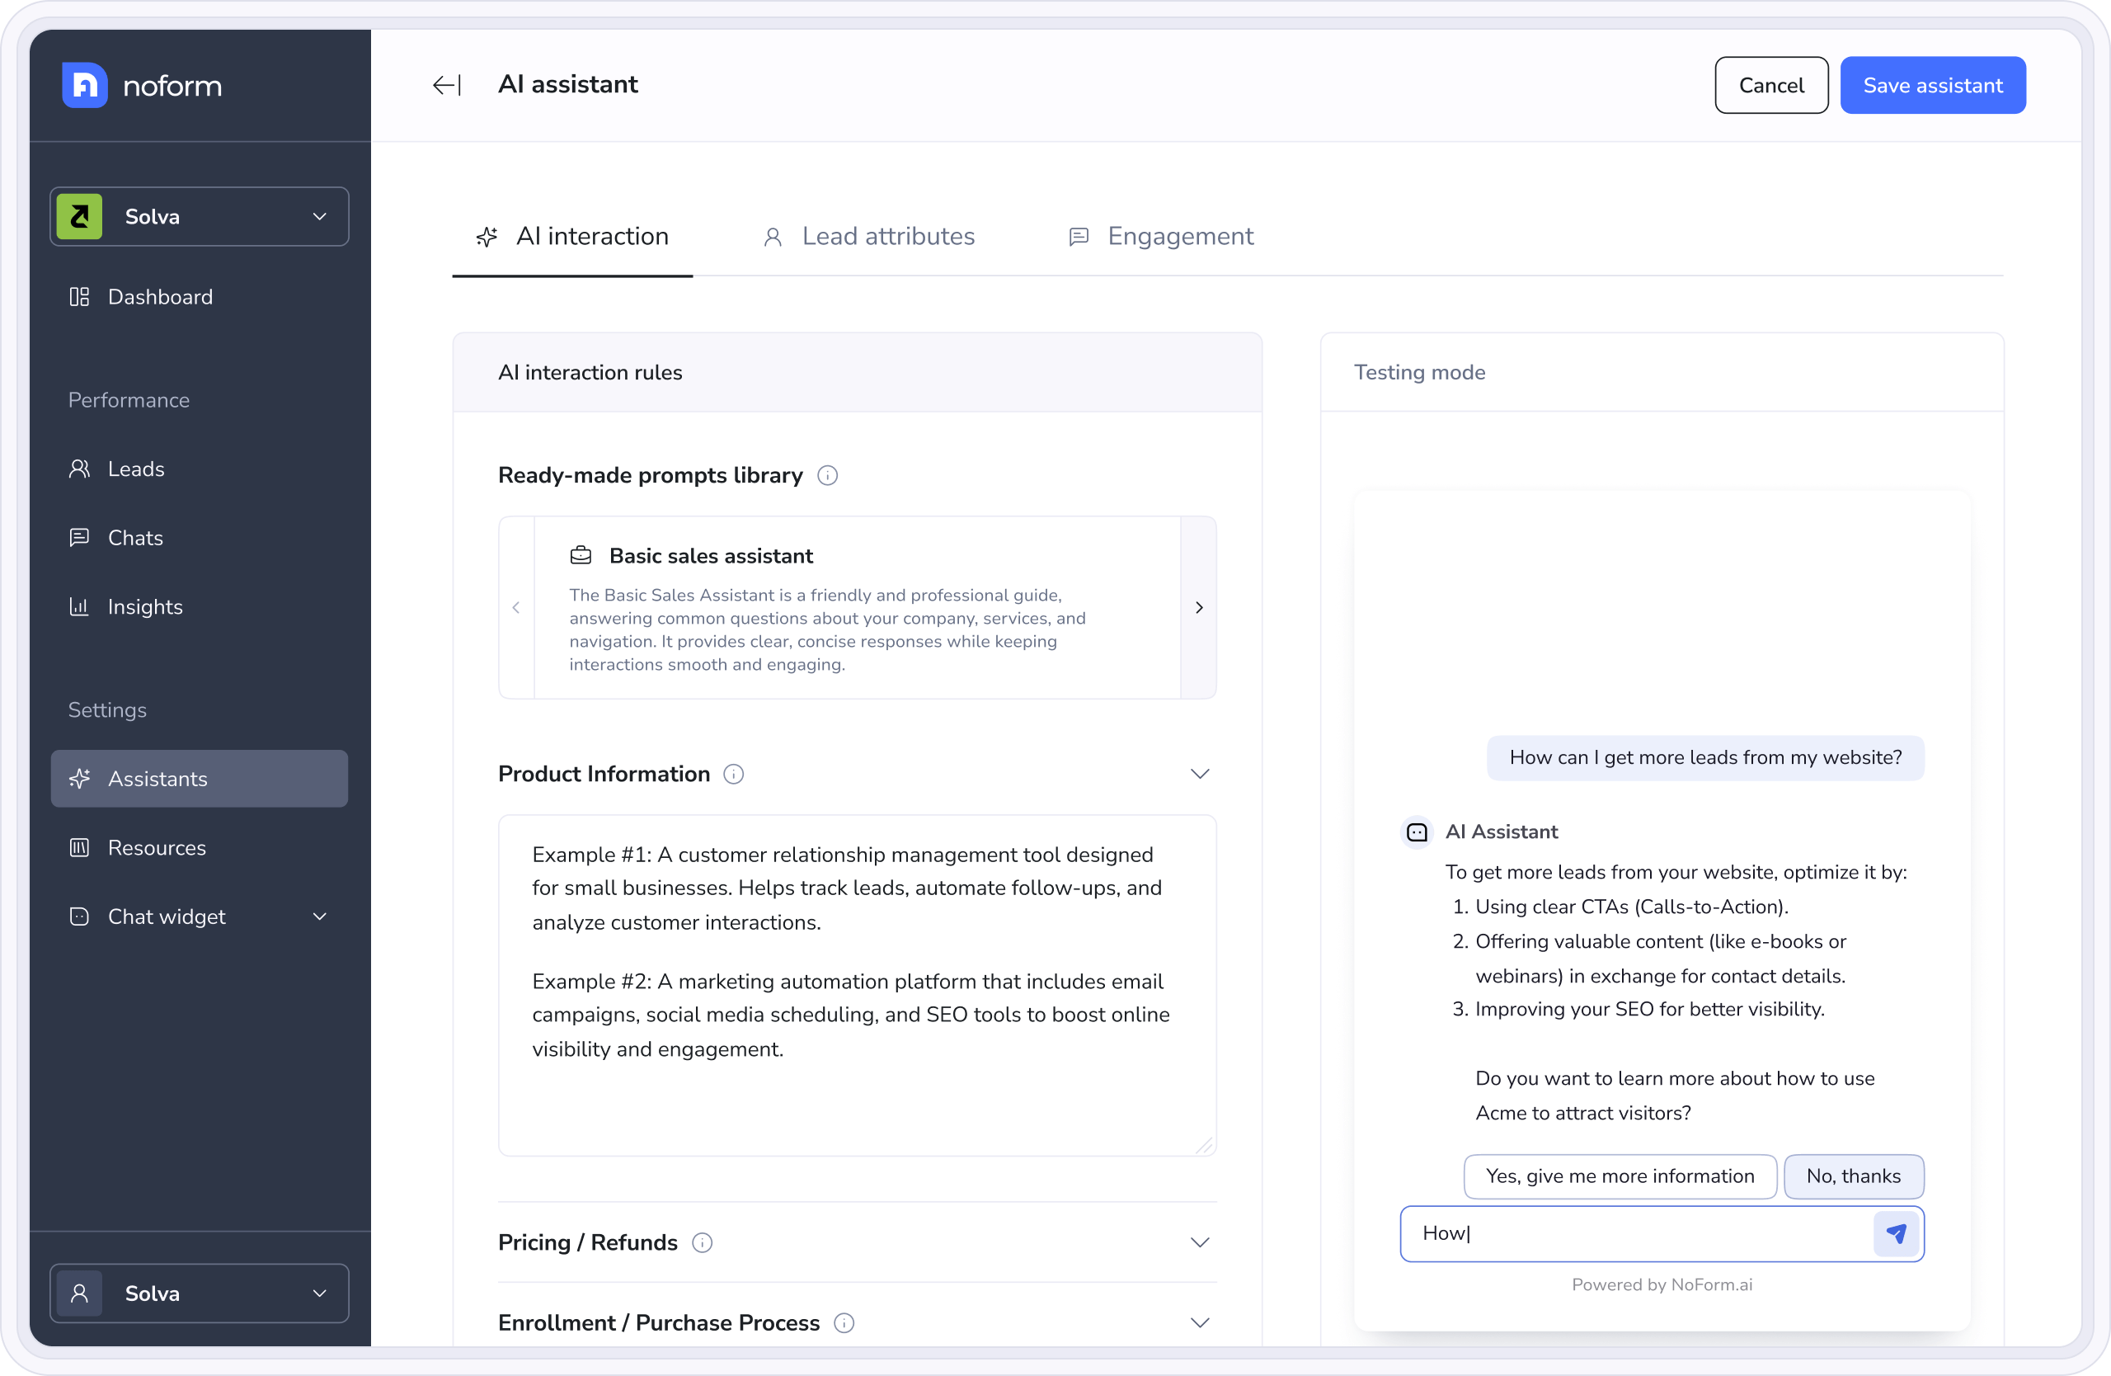Screen dimensions: 2111x1376
Task: Open the Solva account dropdown at bottom
Action: point(200,1294)
